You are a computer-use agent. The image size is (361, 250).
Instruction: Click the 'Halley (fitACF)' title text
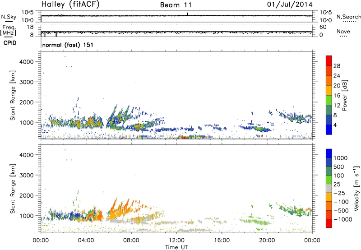70,4
